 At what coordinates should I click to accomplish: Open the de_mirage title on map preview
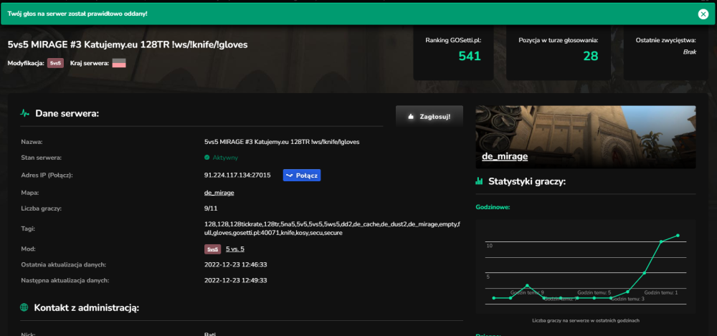(x=505, y=156)
